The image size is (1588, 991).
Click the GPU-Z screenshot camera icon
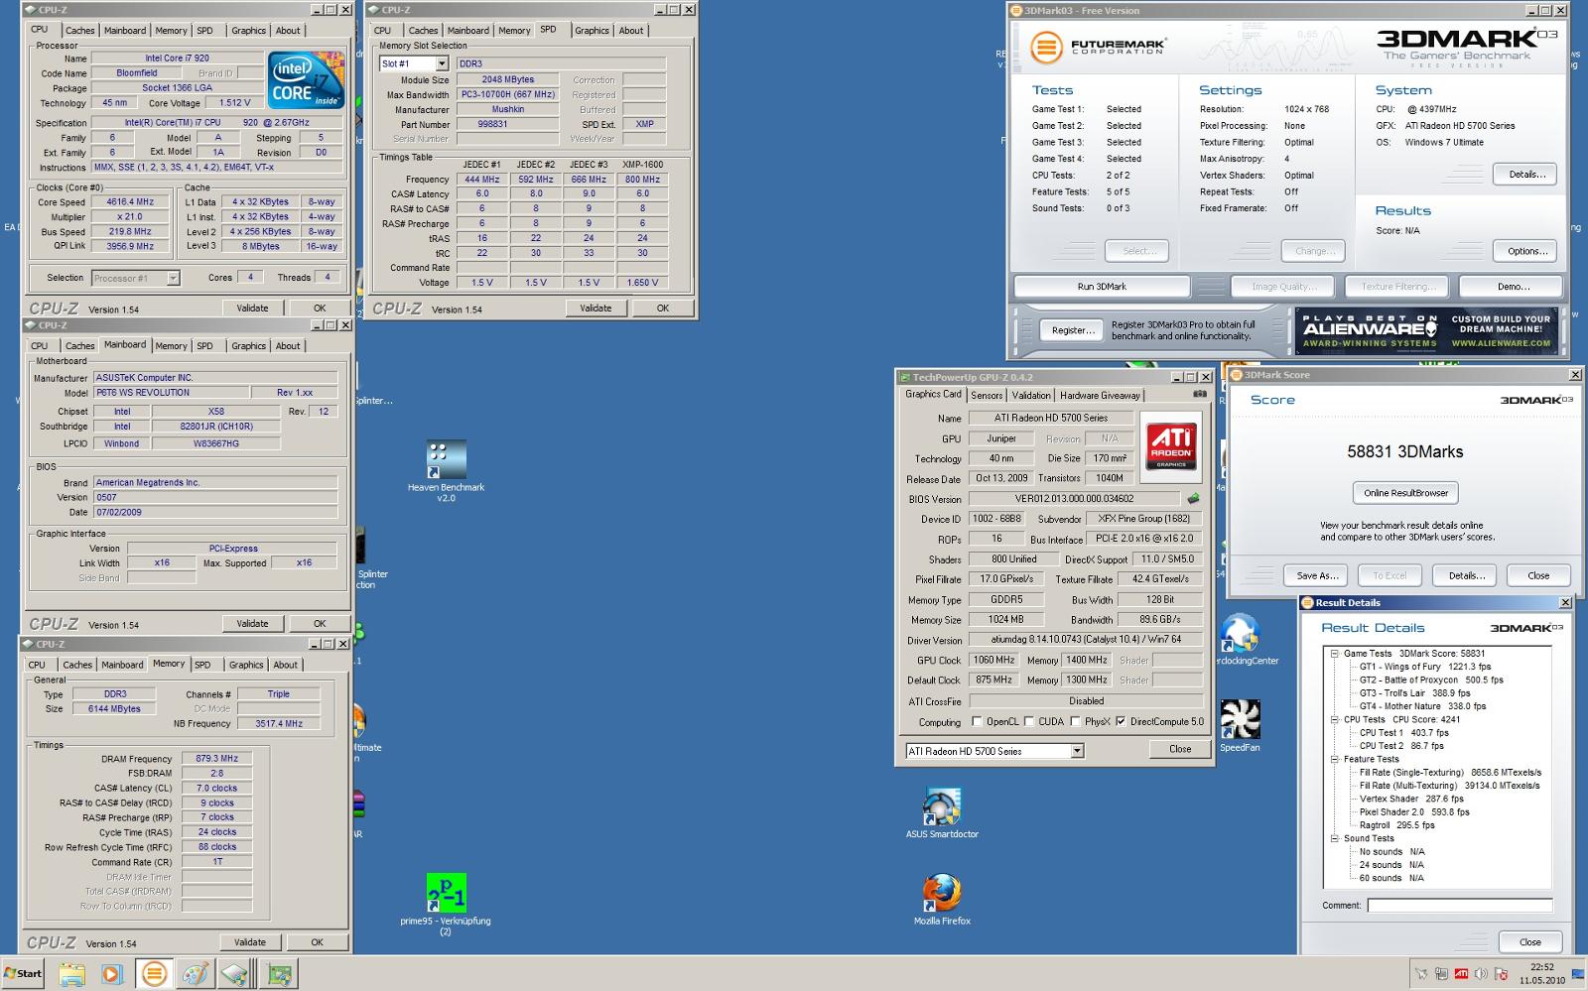click(1199, 394)
